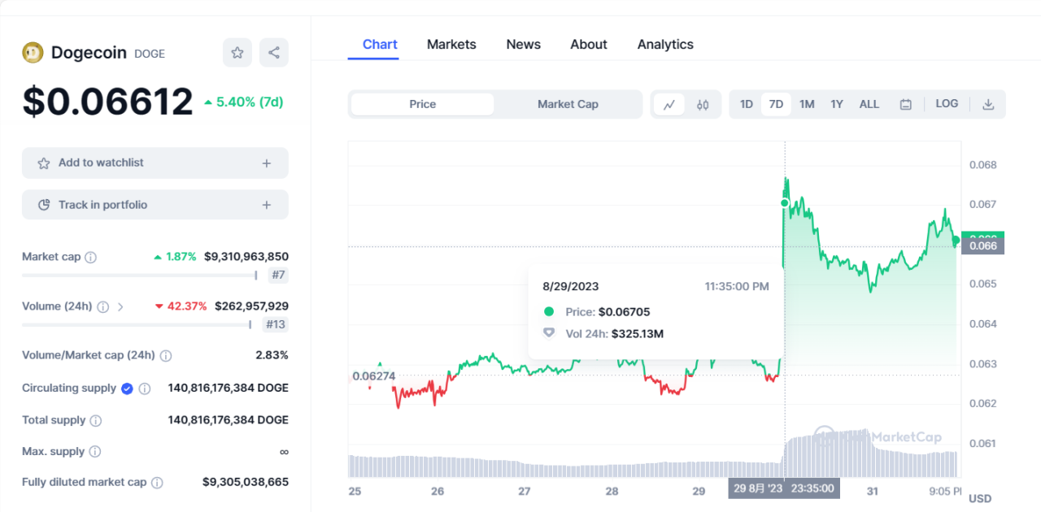
Task: Open Circulating supply info icon
Action: [x=145, y=388]
